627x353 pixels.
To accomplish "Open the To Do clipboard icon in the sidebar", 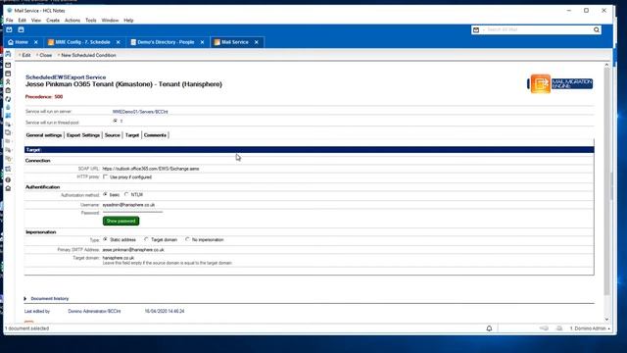I will [8, 90].
